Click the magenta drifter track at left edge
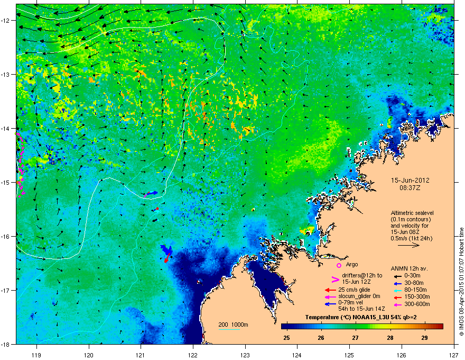Screen dimensions: 465x360 click(x=21, y=165)
